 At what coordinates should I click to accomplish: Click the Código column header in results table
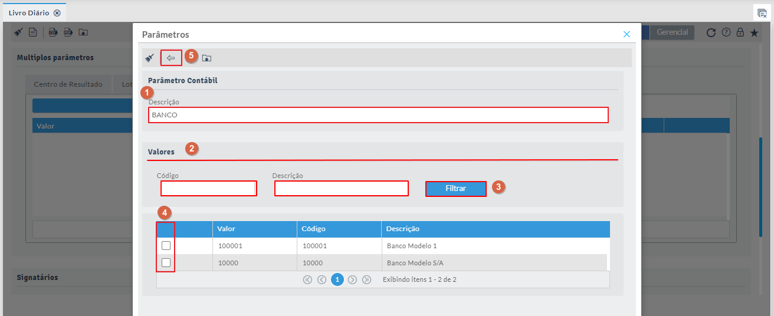click(x=339, y=229)
